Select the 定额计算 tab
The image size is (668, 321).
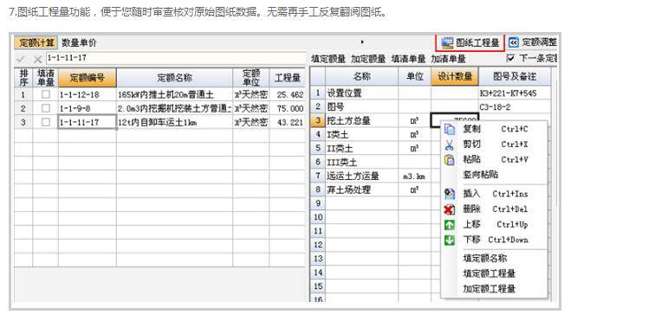(36, 43)
